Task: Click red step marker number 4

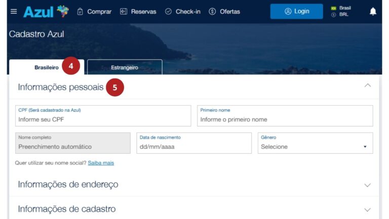Action: [x=71, y=66]
